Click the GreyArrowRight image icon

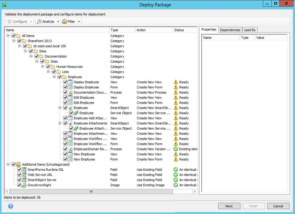point(24,185)
